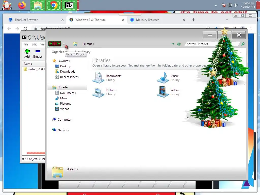This screenshot has width=260, height=195.
Task: Click the network tray icon
Action: coord(230,5)
